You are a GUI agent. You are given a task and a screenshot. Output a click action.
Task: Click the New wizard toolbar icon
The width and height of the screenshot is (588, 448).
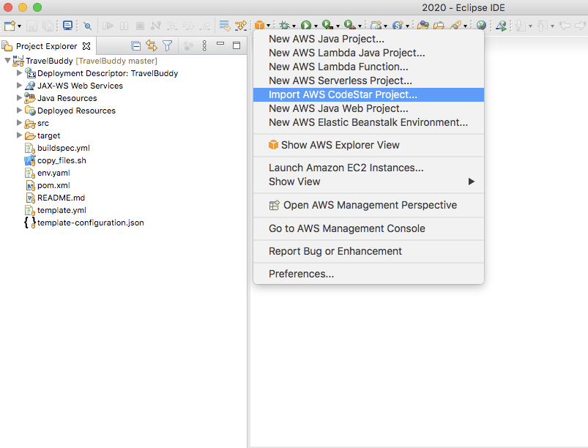(x=10, y=26)
